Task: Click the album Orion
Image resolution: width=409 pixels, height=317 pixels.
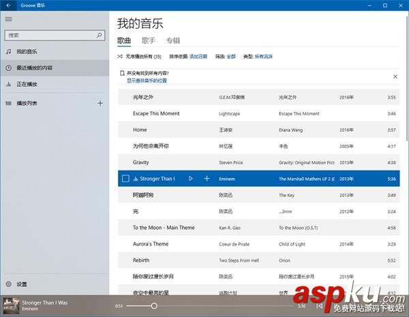Action: tap(284, 260)
